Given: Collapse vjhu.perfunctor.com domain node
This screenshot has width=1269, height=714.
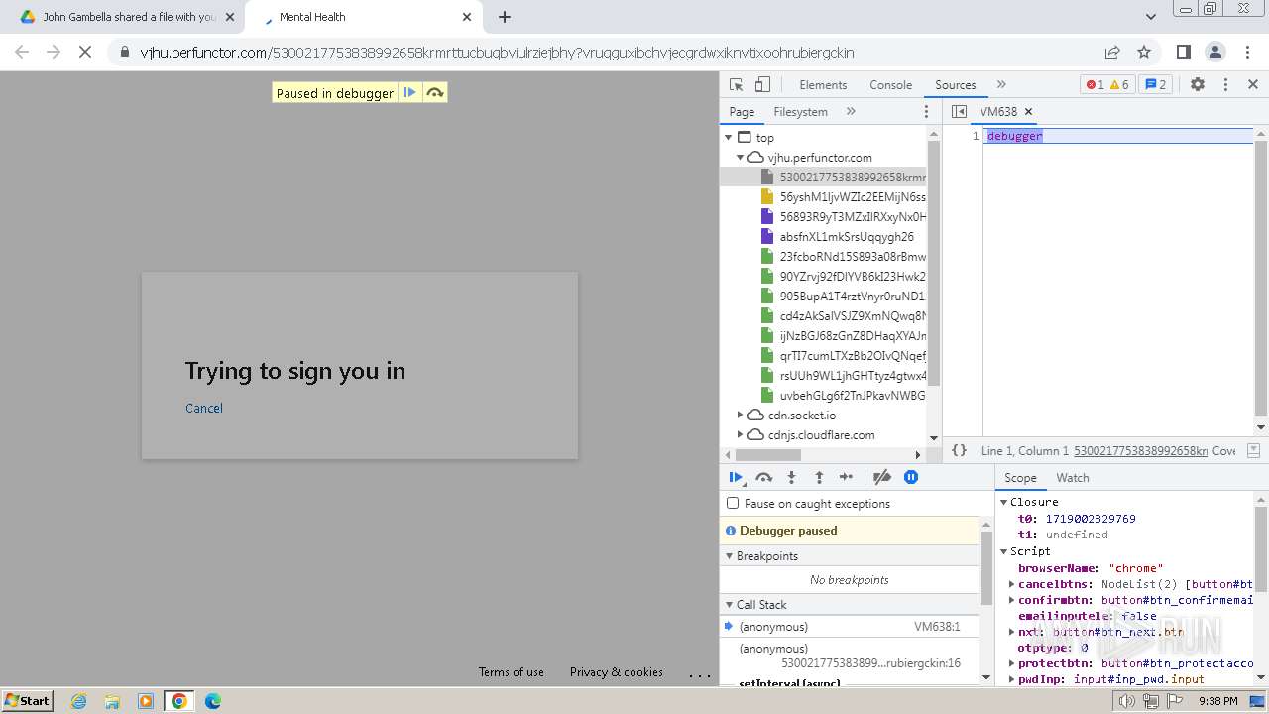Looking at the screenshot, I should pyautogui.click(x=740, y=157).
